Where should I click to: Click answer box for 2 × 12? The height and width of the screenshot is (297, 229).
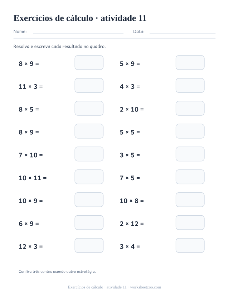pyautogui.click(x=190, y=222)
